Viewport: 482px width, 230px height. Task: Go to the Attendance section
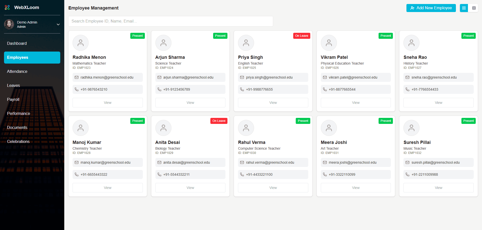click(17, 72)
